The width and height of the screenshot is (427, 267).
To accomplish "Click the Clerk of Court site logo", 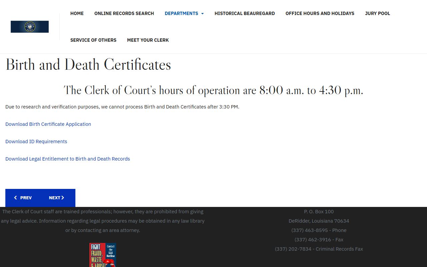I will (30, 27).
